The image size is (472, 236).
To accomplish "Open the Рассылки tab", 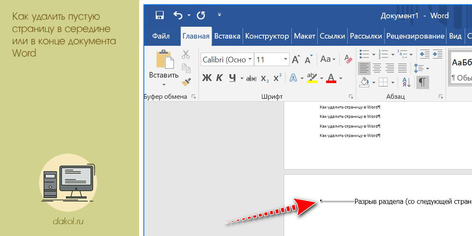I will 366,36.
